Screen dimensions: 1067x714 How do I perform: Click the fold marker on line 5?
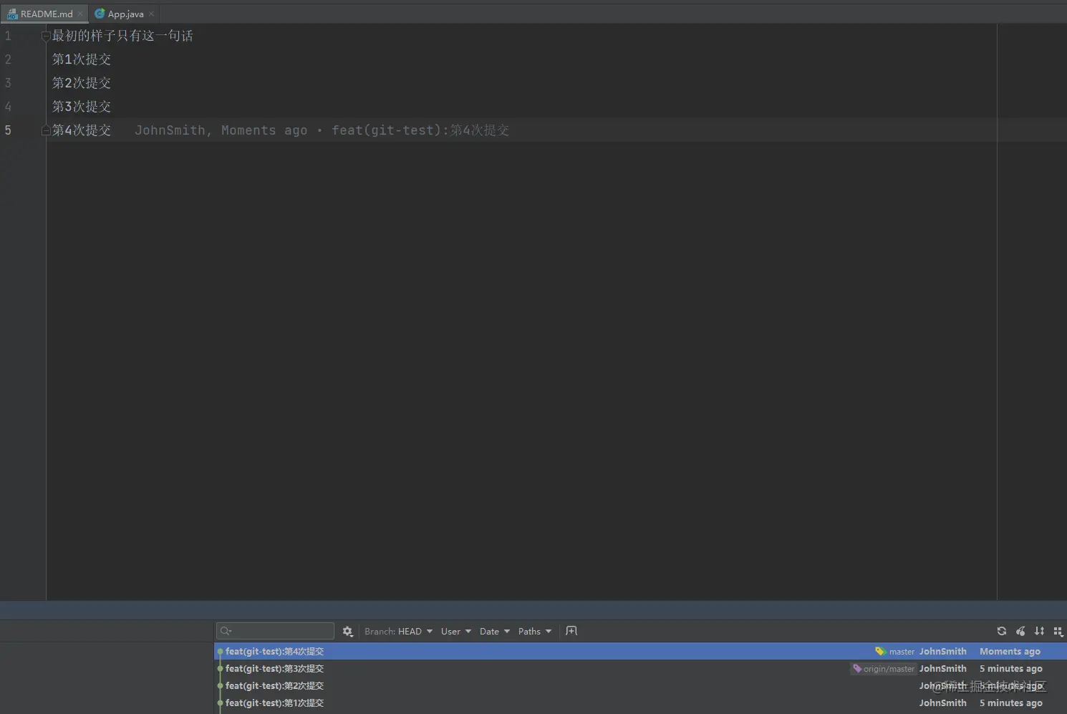tap(46, 130)
